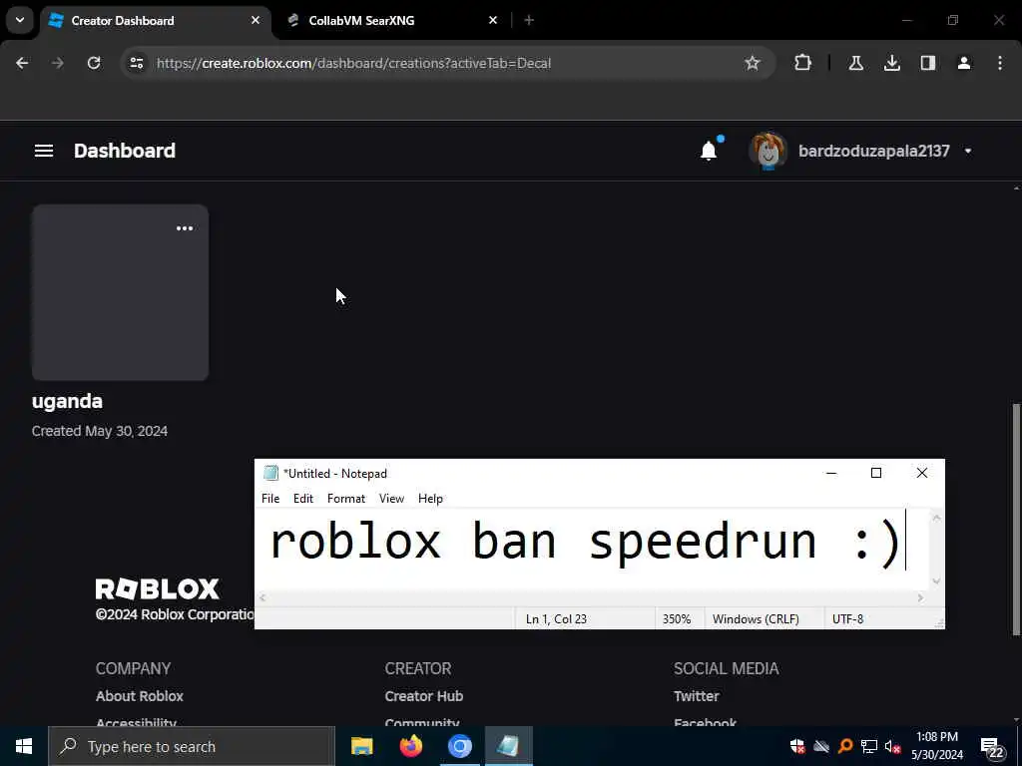Open Notepad File menu
The width and height of the screenshot is (1022, 766).
pos(270,499)
